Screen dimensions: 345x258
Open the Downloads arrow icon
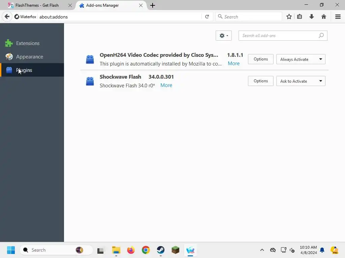312,17
